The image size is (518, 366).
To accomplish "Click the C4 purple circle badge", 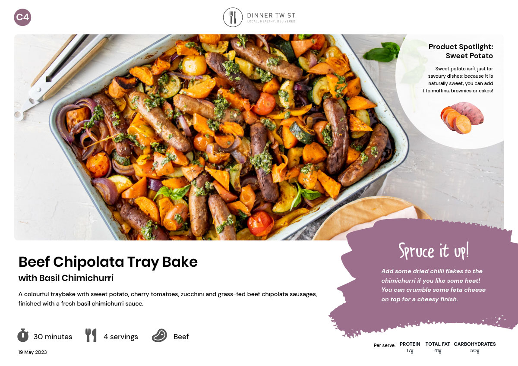I will click(x=22, y=17).
